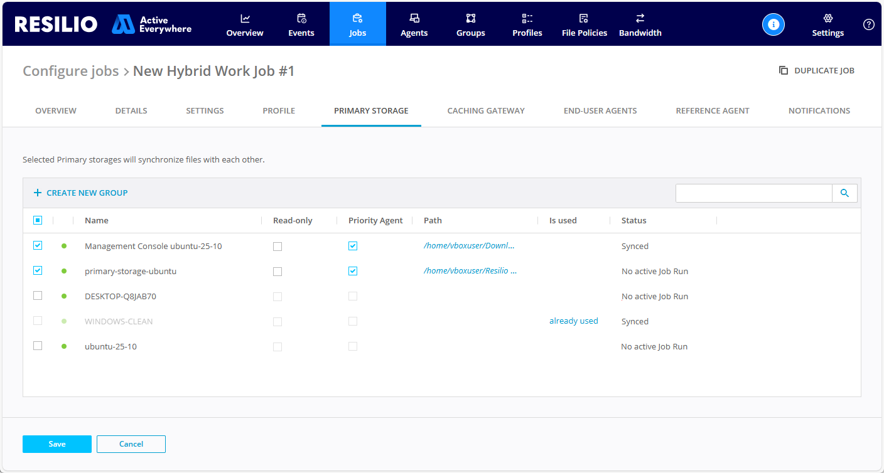
Task: Disable Priority Agent for Management Console
Action: [x=353, y=246]
